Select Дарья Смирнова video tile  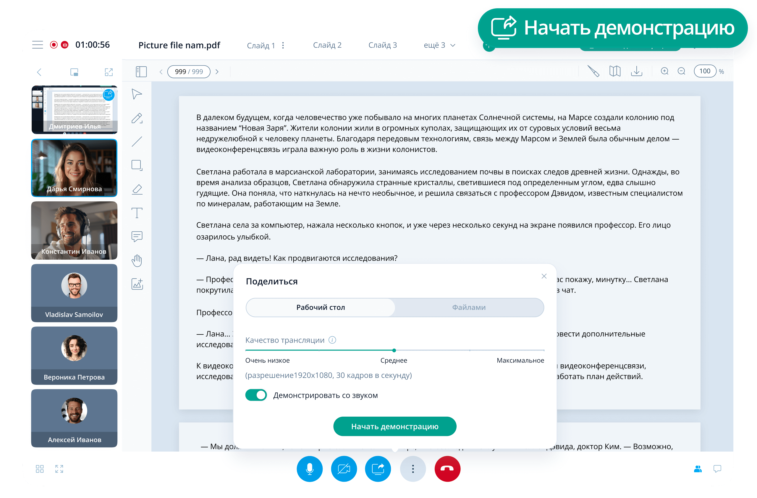pos(75,168)
